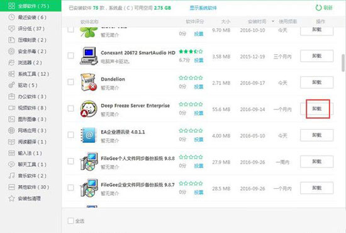Click the 2015-12-19 install date
The width and height of the screenshot is (346, 233).
point(252,57)
